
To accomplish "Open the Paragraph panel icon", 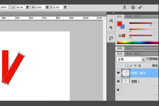I will pyautogui.click(x=111, y=28).
